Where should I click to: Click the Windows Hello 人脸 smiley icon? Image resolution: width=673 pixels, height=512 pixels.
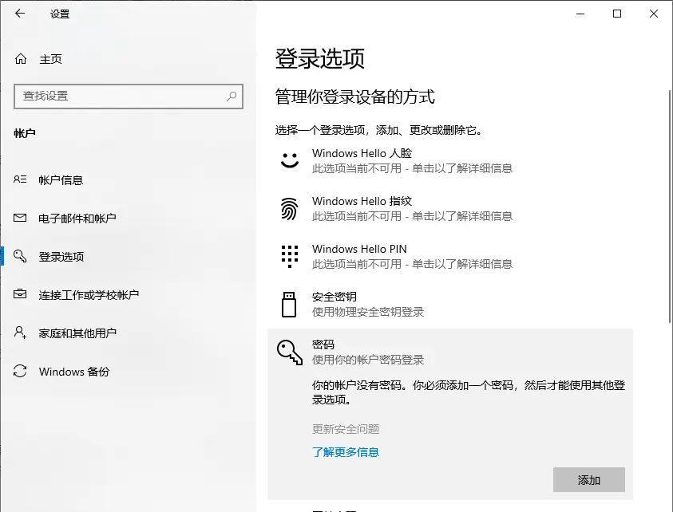tap(290, 160)
